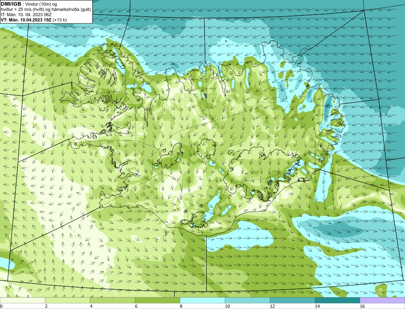
Task: Click the legend scale label '0'
Action: [2, 306]
